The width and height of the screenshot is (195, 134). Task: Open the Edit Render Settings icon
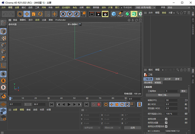coord(105,14)
